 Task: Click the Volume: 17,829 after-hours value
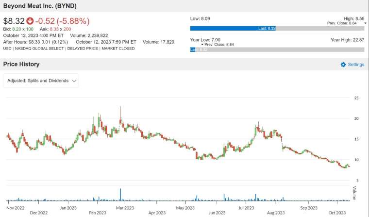pos(158,42)
